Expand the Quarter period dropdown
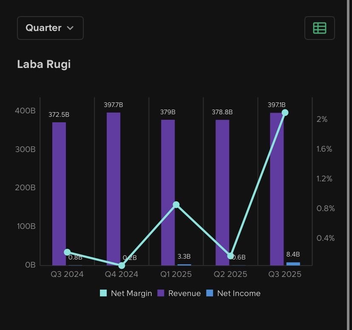352x330 pixels. click(50, 28)
